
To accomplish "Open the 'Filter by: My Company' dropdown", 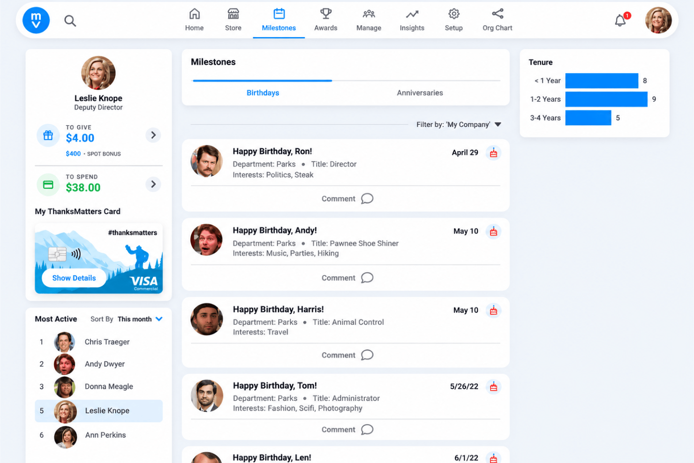I will coord(459,124).
